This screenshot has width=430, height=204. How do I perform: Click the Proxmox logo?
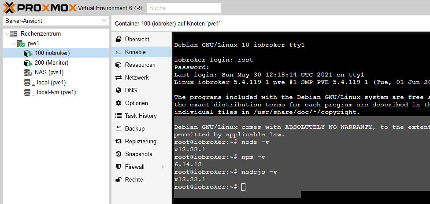[x=40, y=7]
